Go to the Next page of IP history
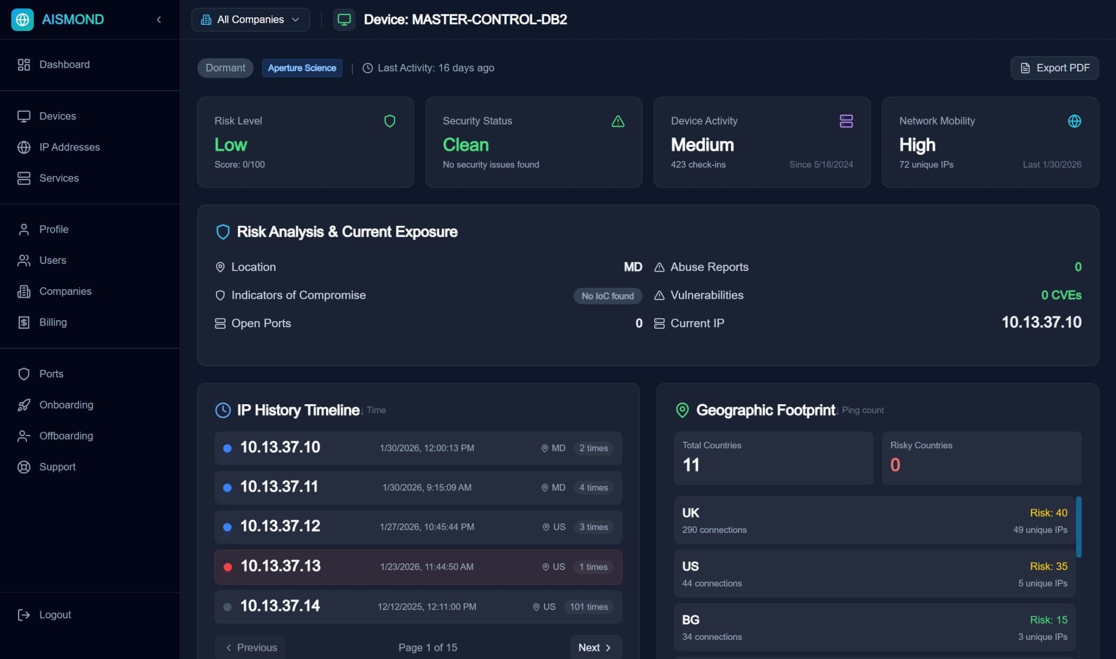This screenshot has width=1116, height=659. click(595, 647)
